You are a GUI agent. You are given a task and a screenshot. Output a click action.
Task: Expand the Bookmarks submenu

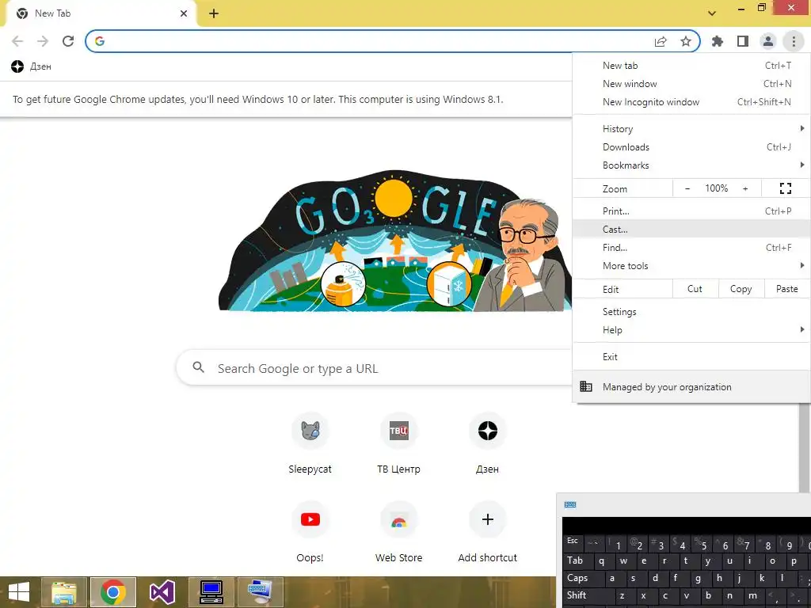click(x=691, y=165)
